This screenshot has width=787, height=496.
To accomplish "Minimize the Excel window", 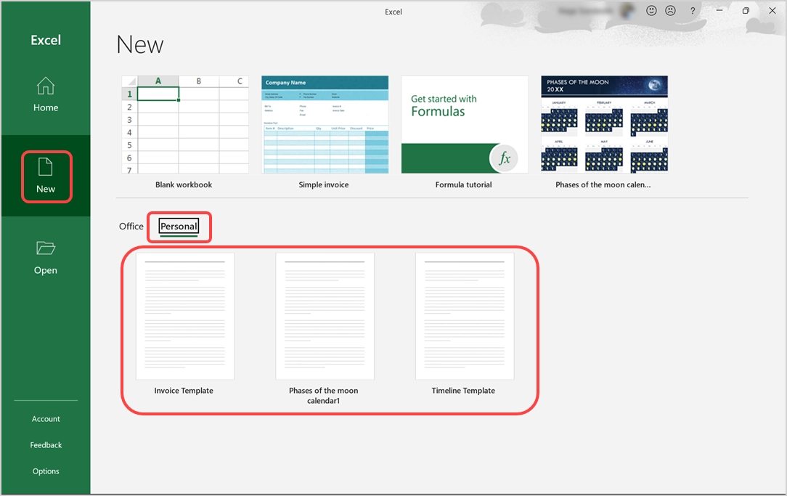I will pos(719,11).
